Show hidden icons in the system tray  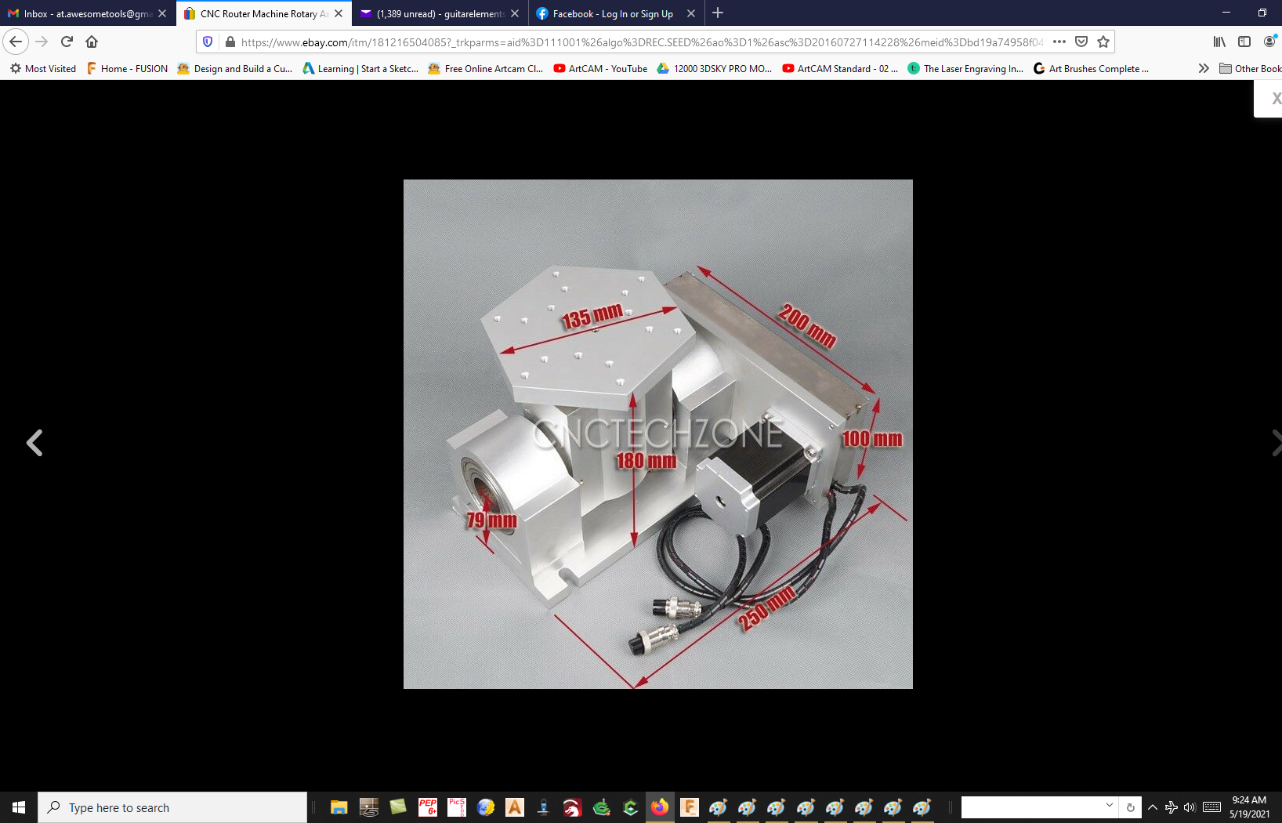(1152, 807)
